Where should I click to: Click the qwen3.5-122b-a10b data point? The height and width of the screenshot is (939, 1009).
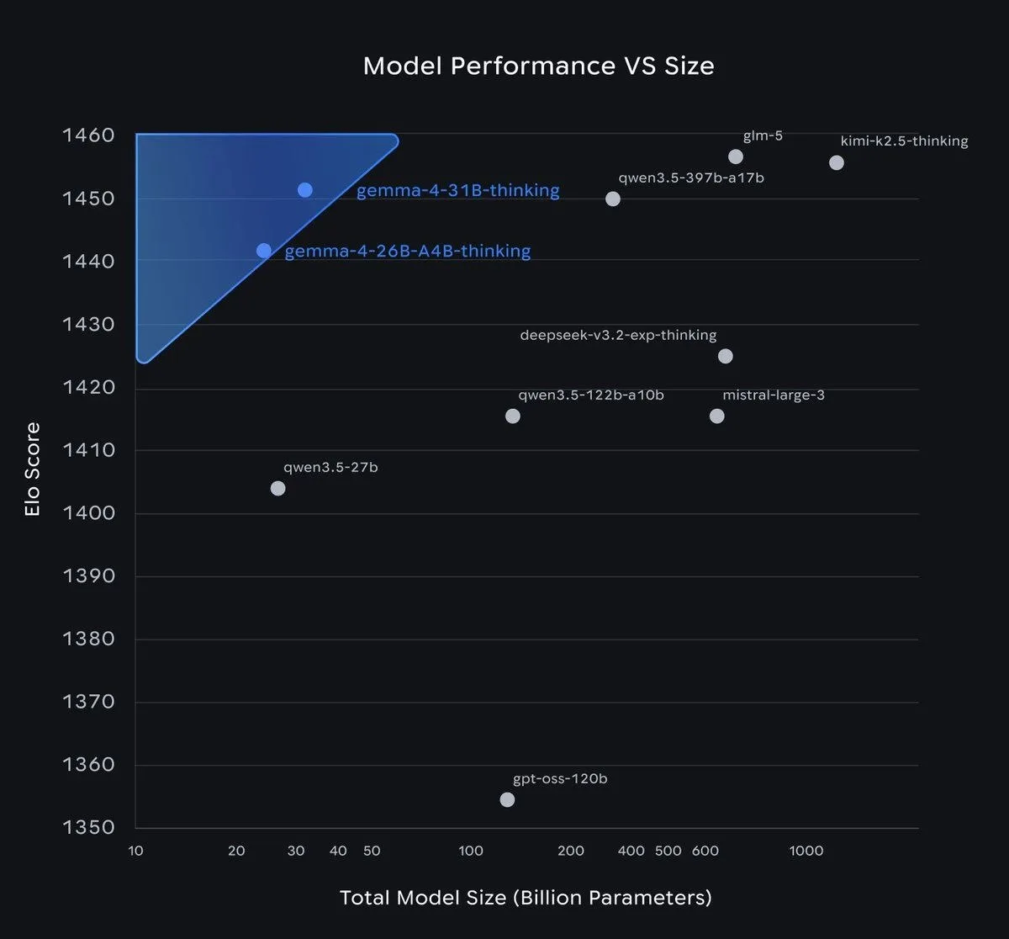click(x=513, y=416)
